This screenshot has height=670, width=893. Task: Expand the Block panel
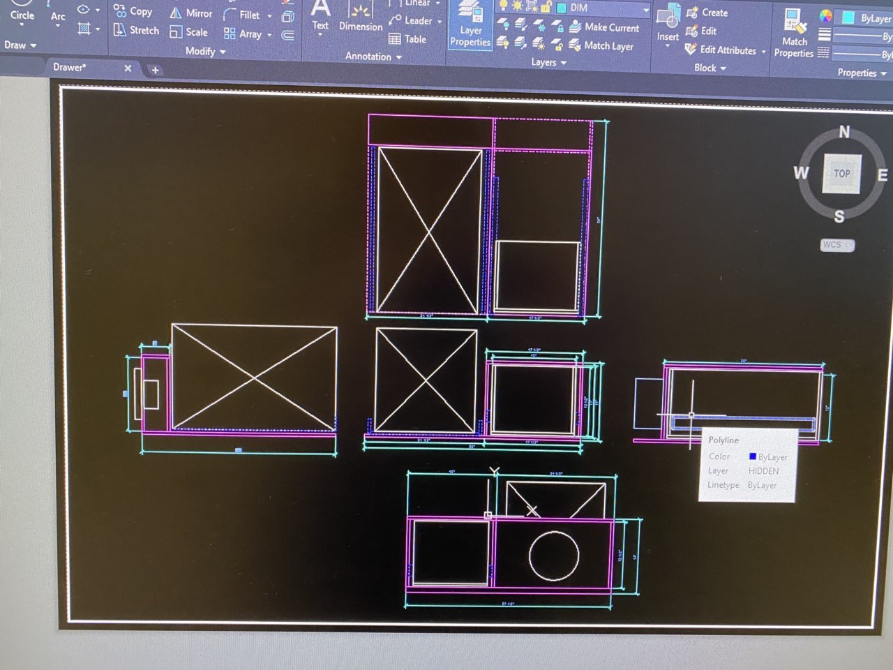[x=710, y=68]
